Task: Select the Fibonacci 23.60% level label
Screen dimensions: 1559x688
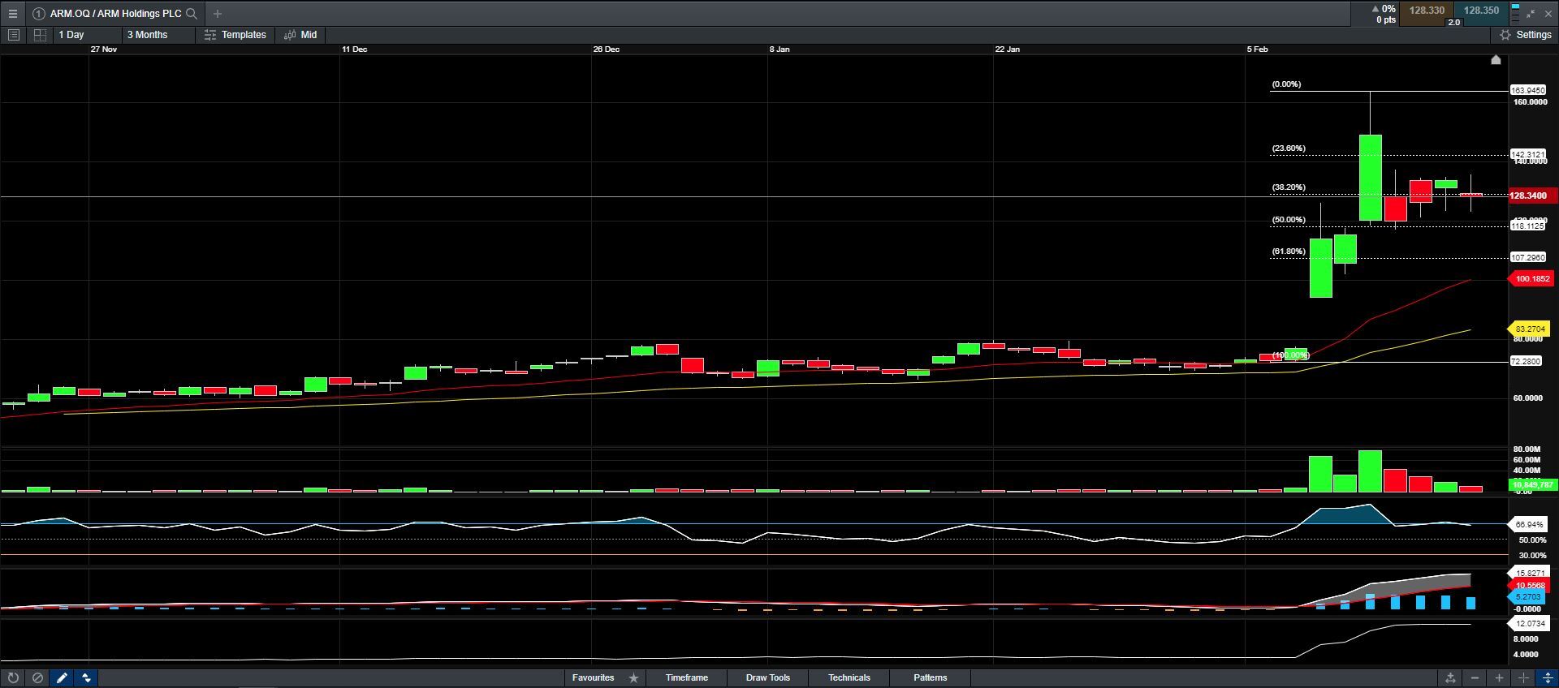Action: click(1289, 148)
